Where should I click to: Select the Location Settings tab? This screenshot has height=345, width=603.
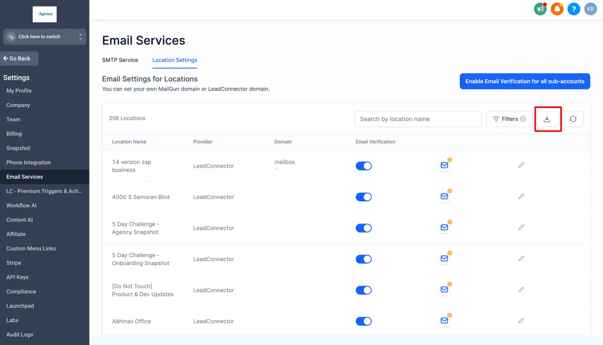175,60
